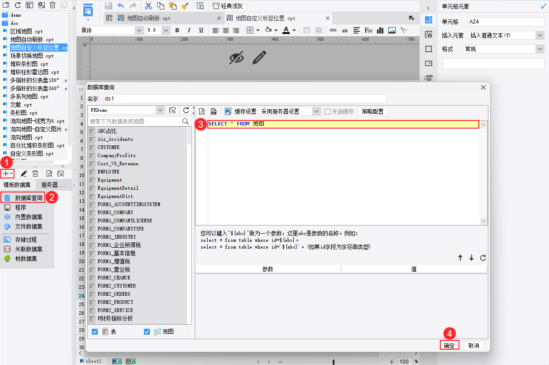The height and width of the screenshot is (365, 549).
Task: Toggle italic formatting
Action: (x=189, y=30)
